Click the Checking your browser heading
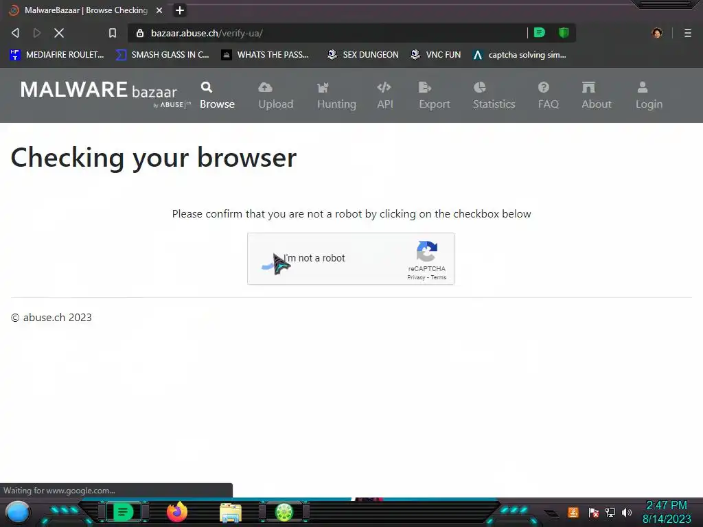 point(154,158)
